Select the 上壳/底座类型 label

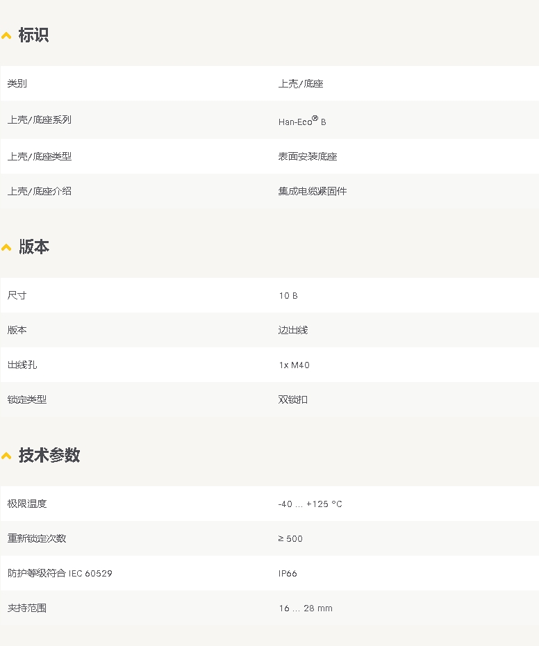click(x=39, y=156)
